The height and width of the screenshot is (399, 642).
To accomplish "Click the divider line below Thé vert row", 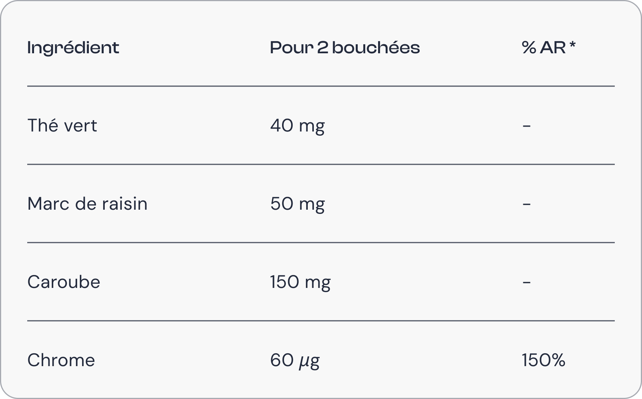I will coord(321,164).
